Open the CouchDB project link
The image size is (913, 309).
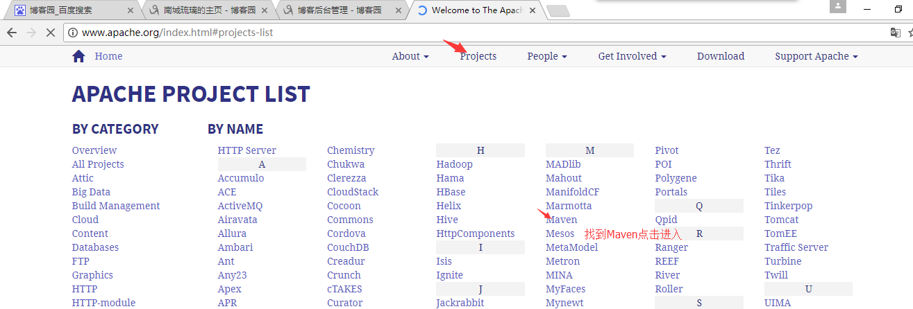pos(348,247)
